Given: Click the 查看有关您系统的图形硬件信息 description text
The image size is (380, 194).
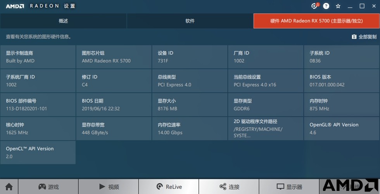Looking at the screenshot, I should point(38,37).
